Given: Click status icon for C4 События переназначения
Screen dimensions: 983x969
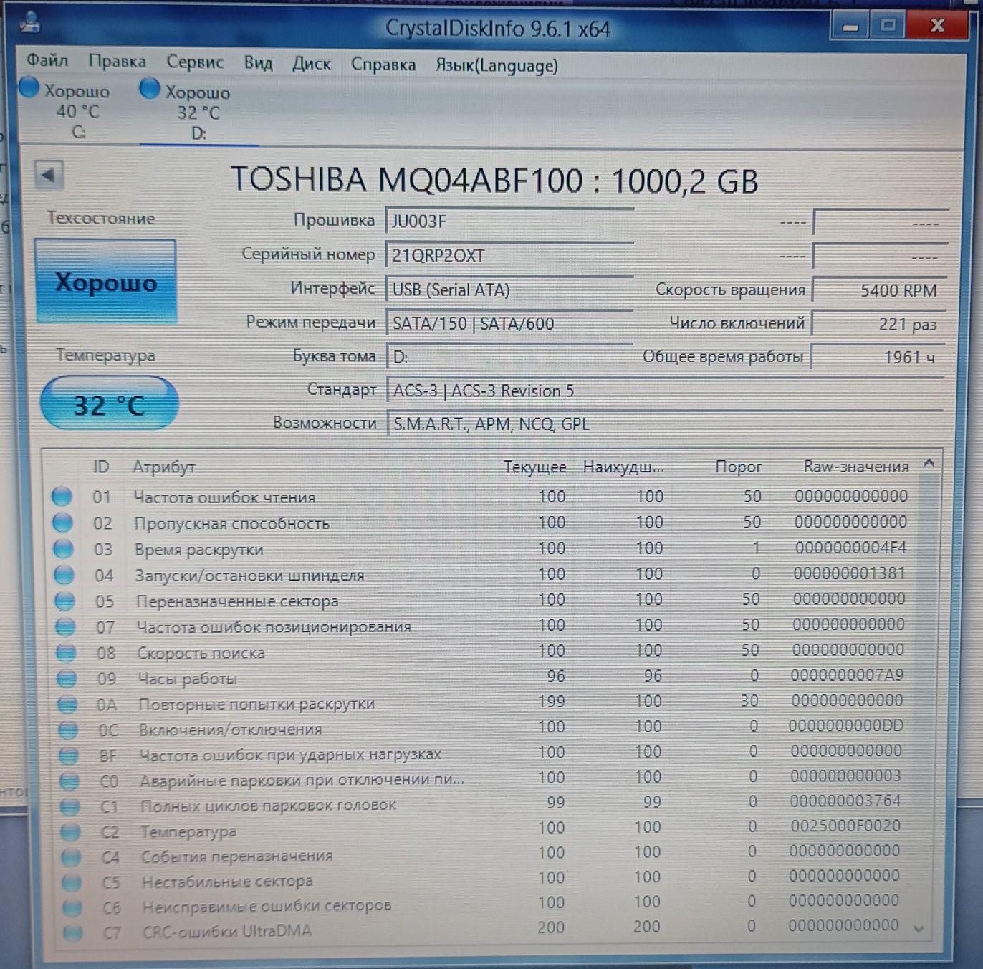Looking at the screenshot, I should (72, 857).
